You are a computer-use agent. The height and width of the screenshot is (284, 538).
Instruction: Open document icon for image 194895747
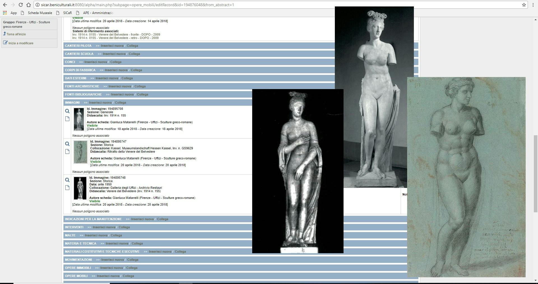(67, 152)
